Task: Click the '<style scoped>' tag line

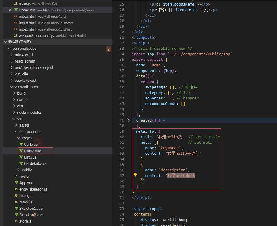Action: (x=147, y=209)
